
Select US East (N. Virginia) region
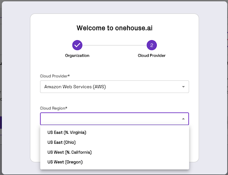coord(114,132)
